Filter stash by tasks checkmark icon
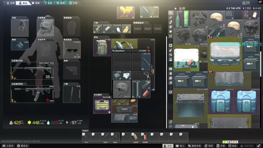Viewport: 263px width, 148px height. click(171, 92)
